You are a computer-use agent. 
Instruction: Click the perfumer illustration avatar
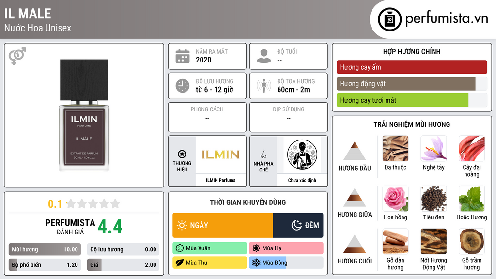302,155
